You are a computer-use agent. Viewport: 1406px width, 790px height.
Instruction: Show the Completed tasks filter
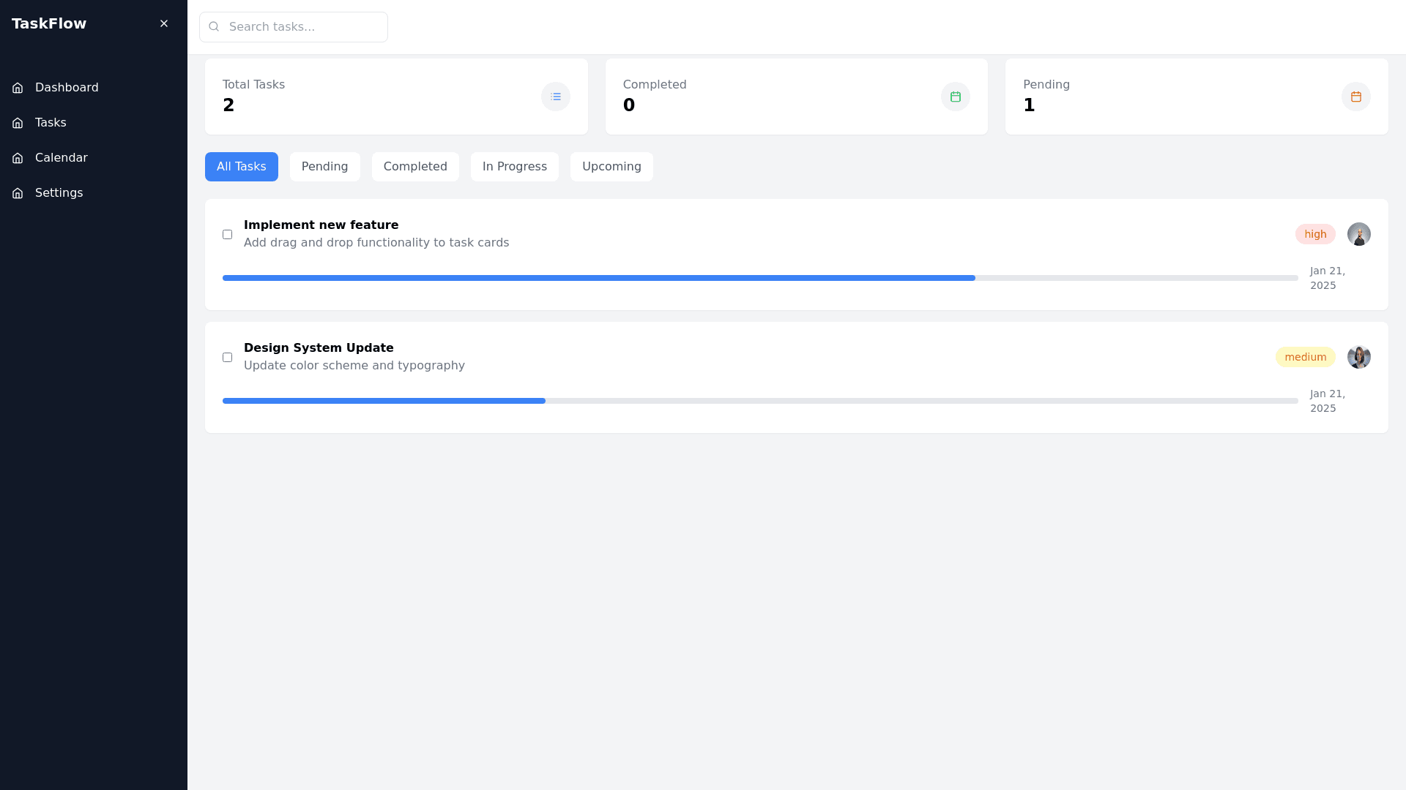coord(415,167)
